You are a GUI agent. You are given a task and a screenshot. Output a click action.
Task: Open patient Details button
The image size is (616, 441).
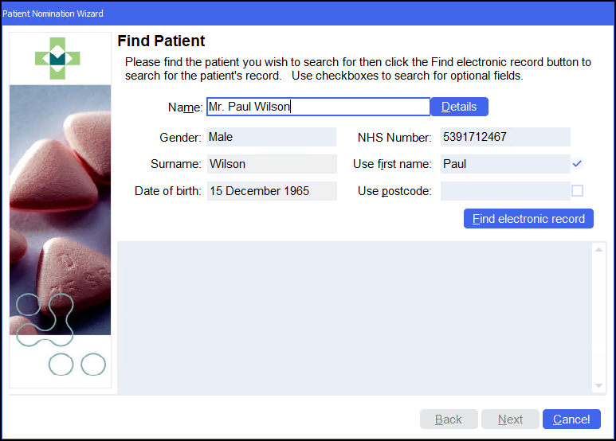pyautogui.click(x=459, y=107)
